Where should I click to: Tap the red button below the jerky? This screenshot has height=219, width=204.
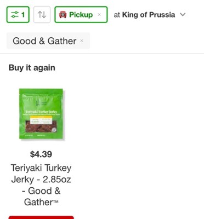(x=41, y=217)
